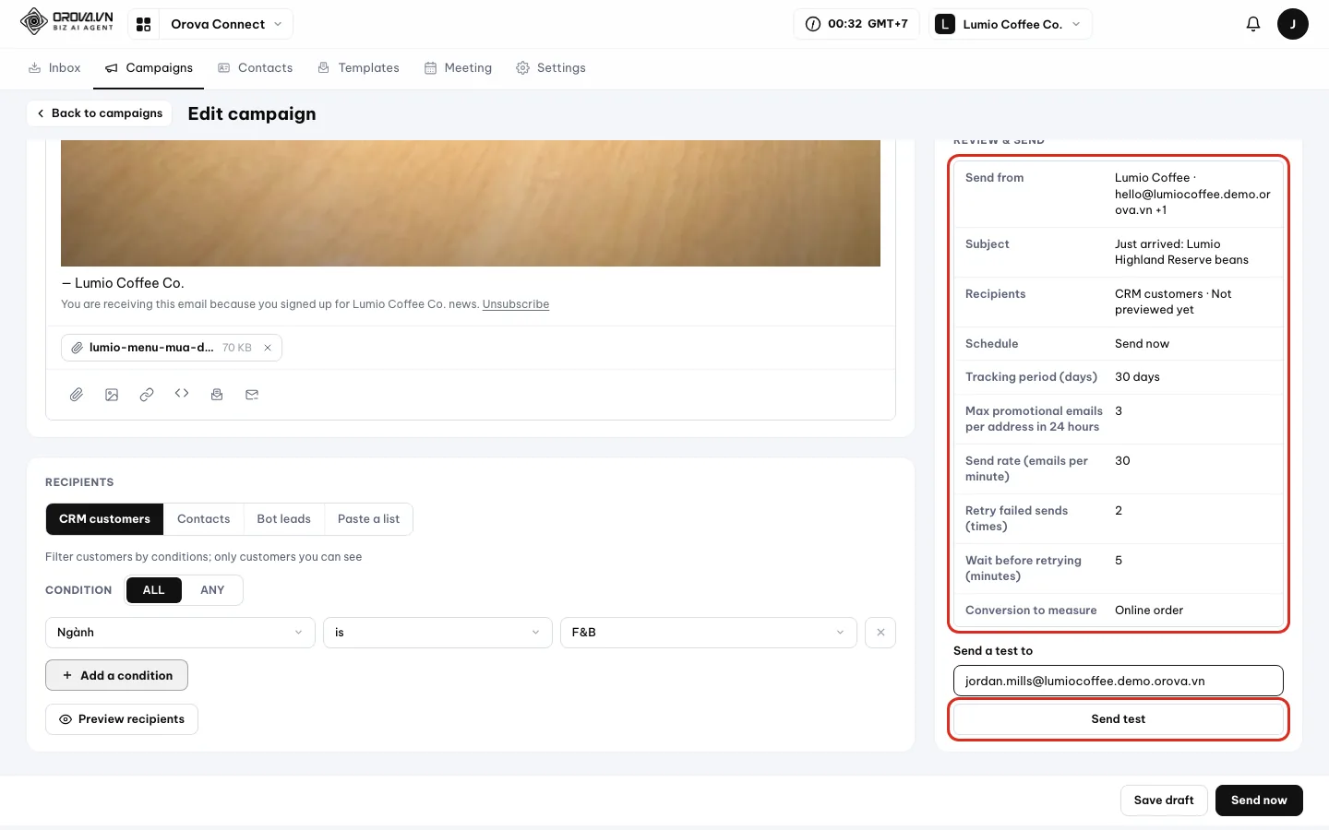Set condition match to ANY
1329x830 pixels.
[x=212, y=590]
